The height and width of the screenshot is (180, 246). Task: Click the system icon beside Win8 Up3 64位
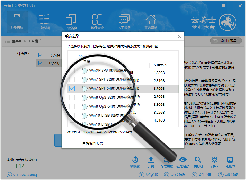(85, 106)
